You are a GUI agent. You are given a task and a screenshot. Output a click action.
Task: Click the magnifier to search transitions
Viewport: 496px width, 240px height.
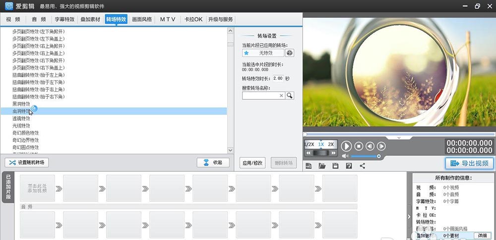coord(290,96)
